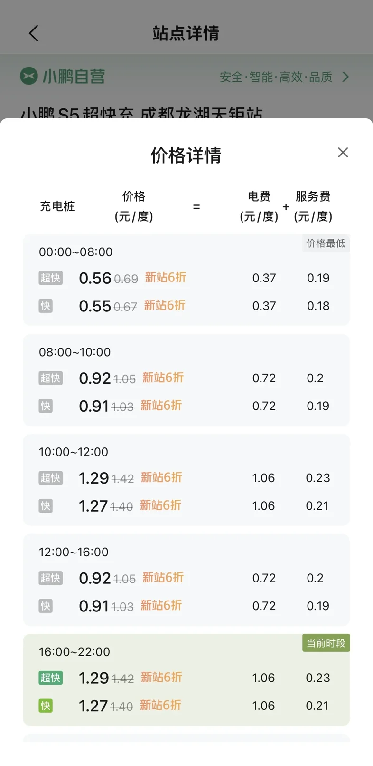373x766 pixels.
Task: Open the 安全·智能·高效·品质 chevron arrow
Action: pos(346,77)
